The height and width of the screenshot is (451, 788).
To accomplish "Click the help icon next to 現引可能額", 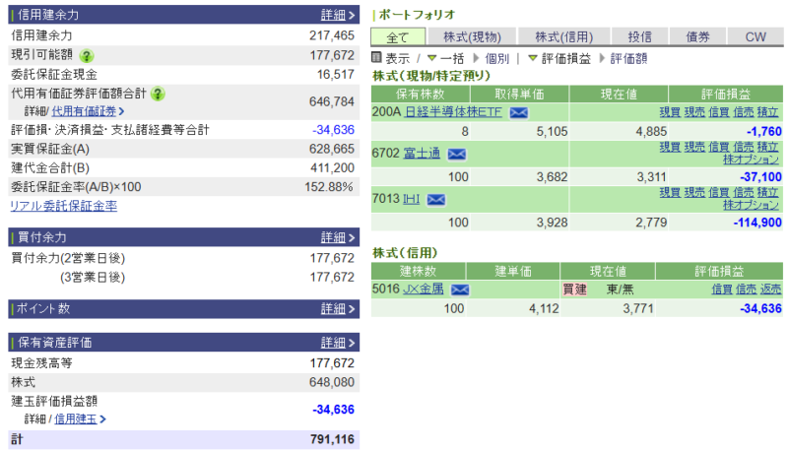I will coord(87,56).
